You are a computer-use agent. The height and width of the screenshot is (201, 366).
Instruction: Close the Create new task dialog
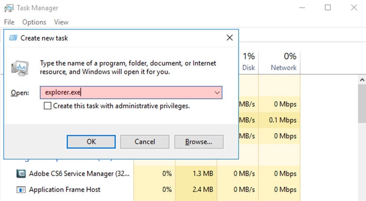point(230,38)
